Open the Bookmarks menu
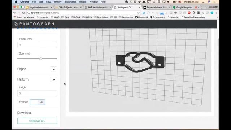Screen dimensions: 231x130 click(70, 2)
